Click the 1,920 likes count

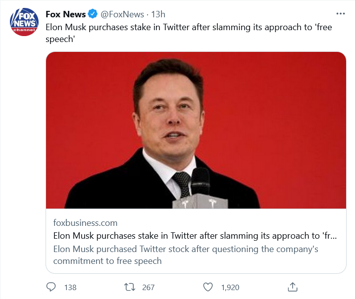(230, 287)
